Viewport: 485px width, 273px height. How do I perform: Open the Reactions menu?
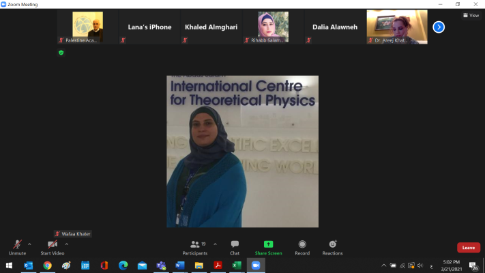pyautogui.click(x=332, y=245)
